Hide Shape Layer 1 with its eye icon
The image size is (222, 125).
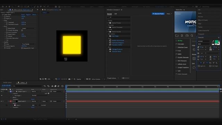pos(1,92)
